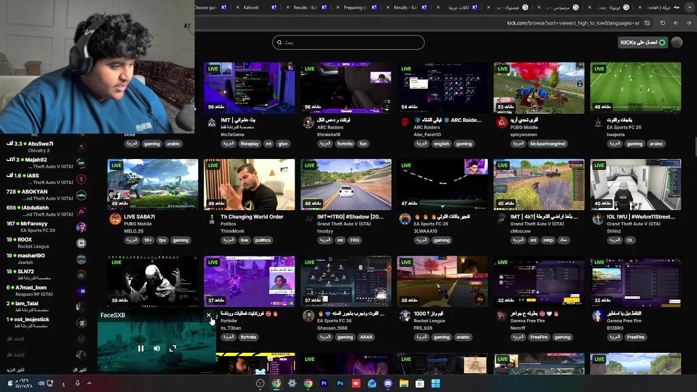The height and width of the screenshot is (392, 697).
Task: Reload the kick.com page
Action: (663, 23)
